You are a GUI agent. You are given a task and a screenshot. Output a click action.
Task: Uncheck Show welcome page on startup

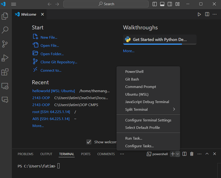tap(89, 142)
